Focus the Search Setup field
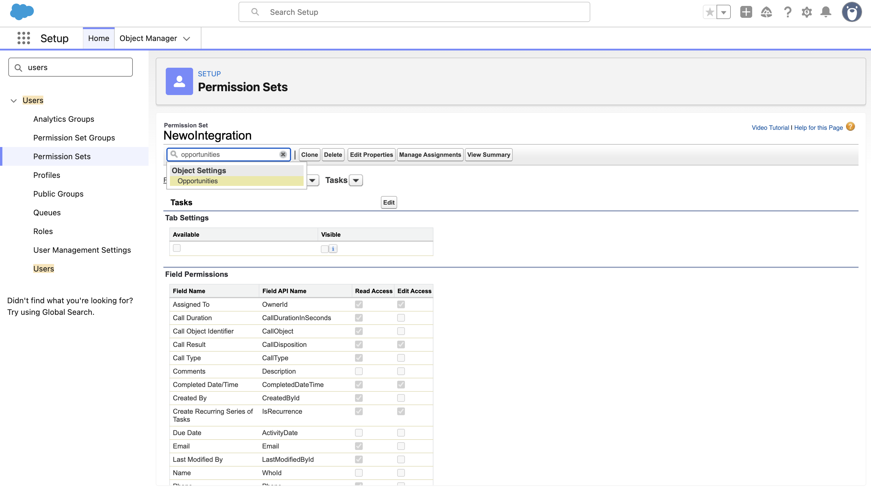The image size is (871, 493). pyautogui.click(x=414, y=12)
